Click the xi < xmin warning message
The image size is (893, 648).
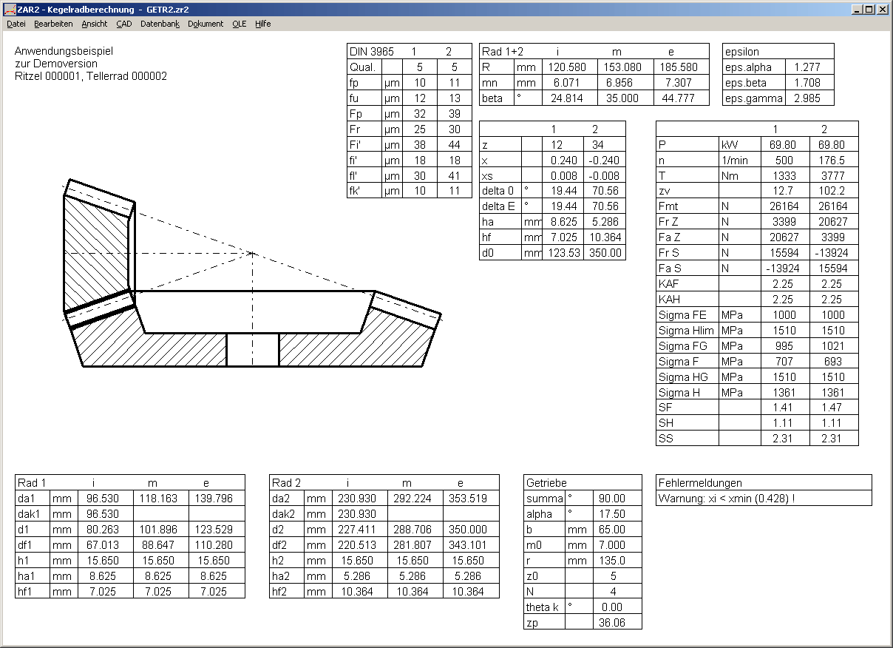coord(726,499)
